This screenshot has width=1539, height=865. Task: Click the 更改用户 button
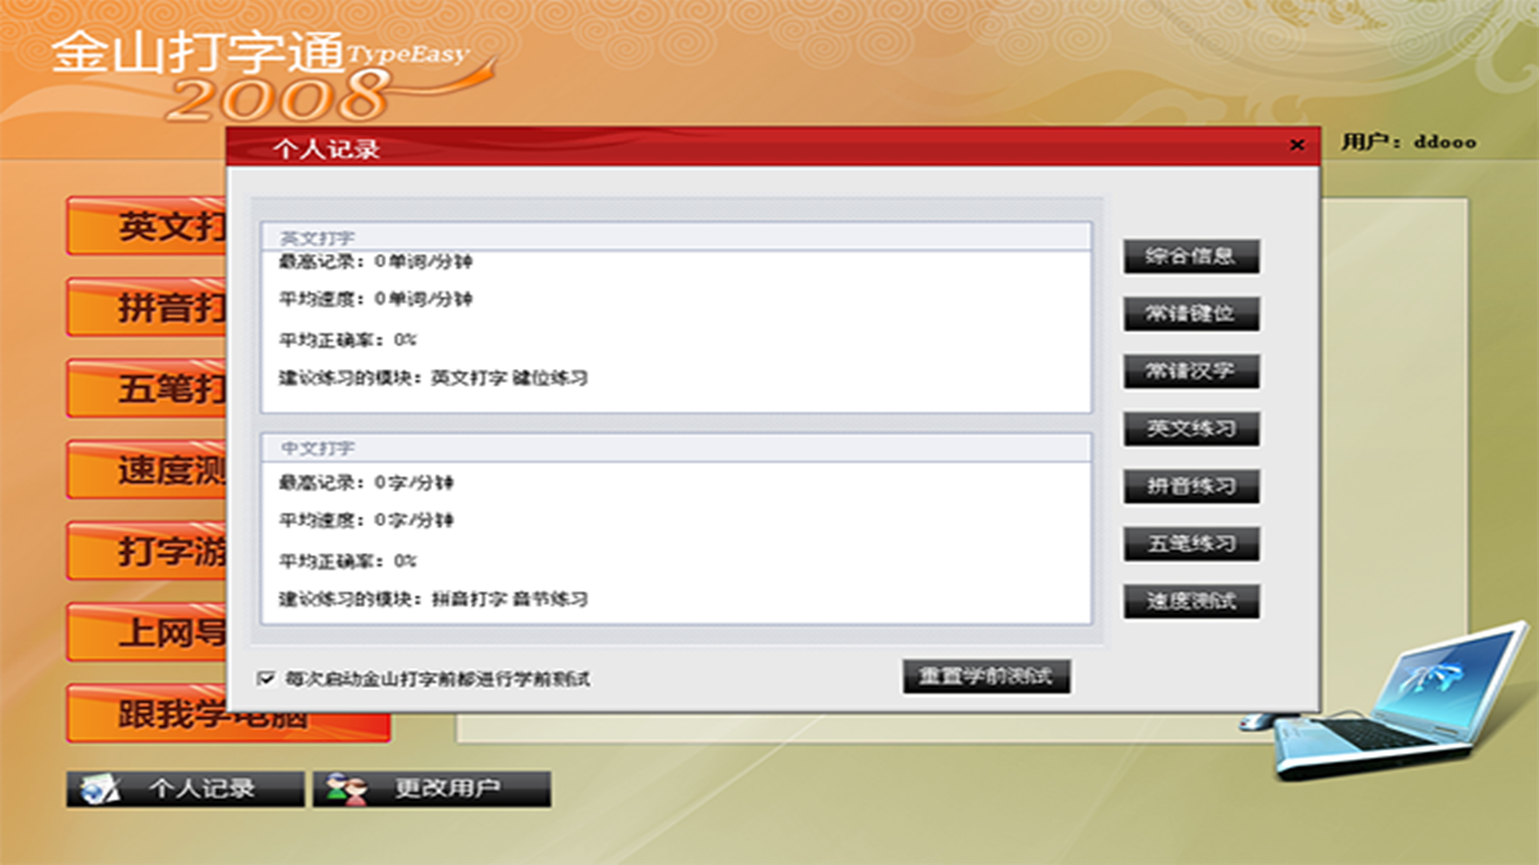point(432,789)
